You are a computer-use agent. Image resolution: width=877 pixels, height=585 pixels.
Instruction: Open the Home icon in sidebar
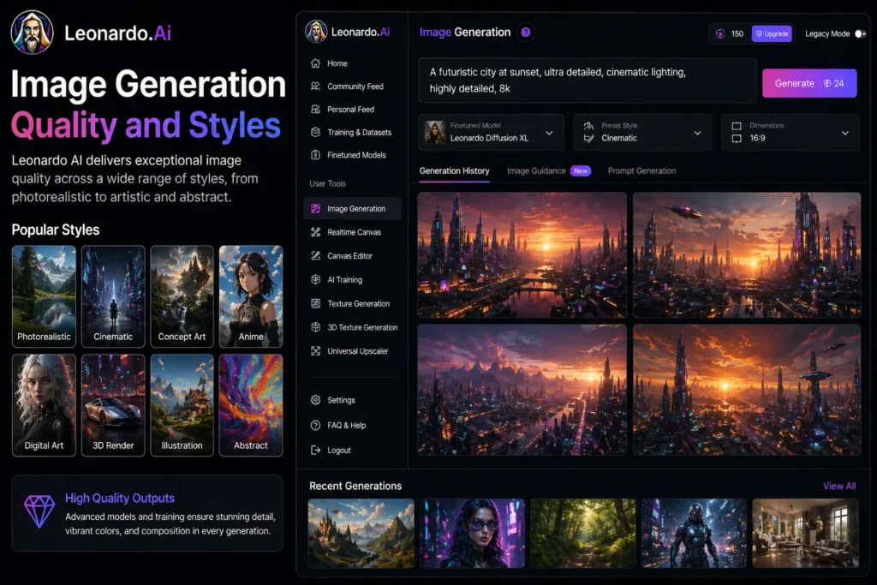click(x=315, y=63)
